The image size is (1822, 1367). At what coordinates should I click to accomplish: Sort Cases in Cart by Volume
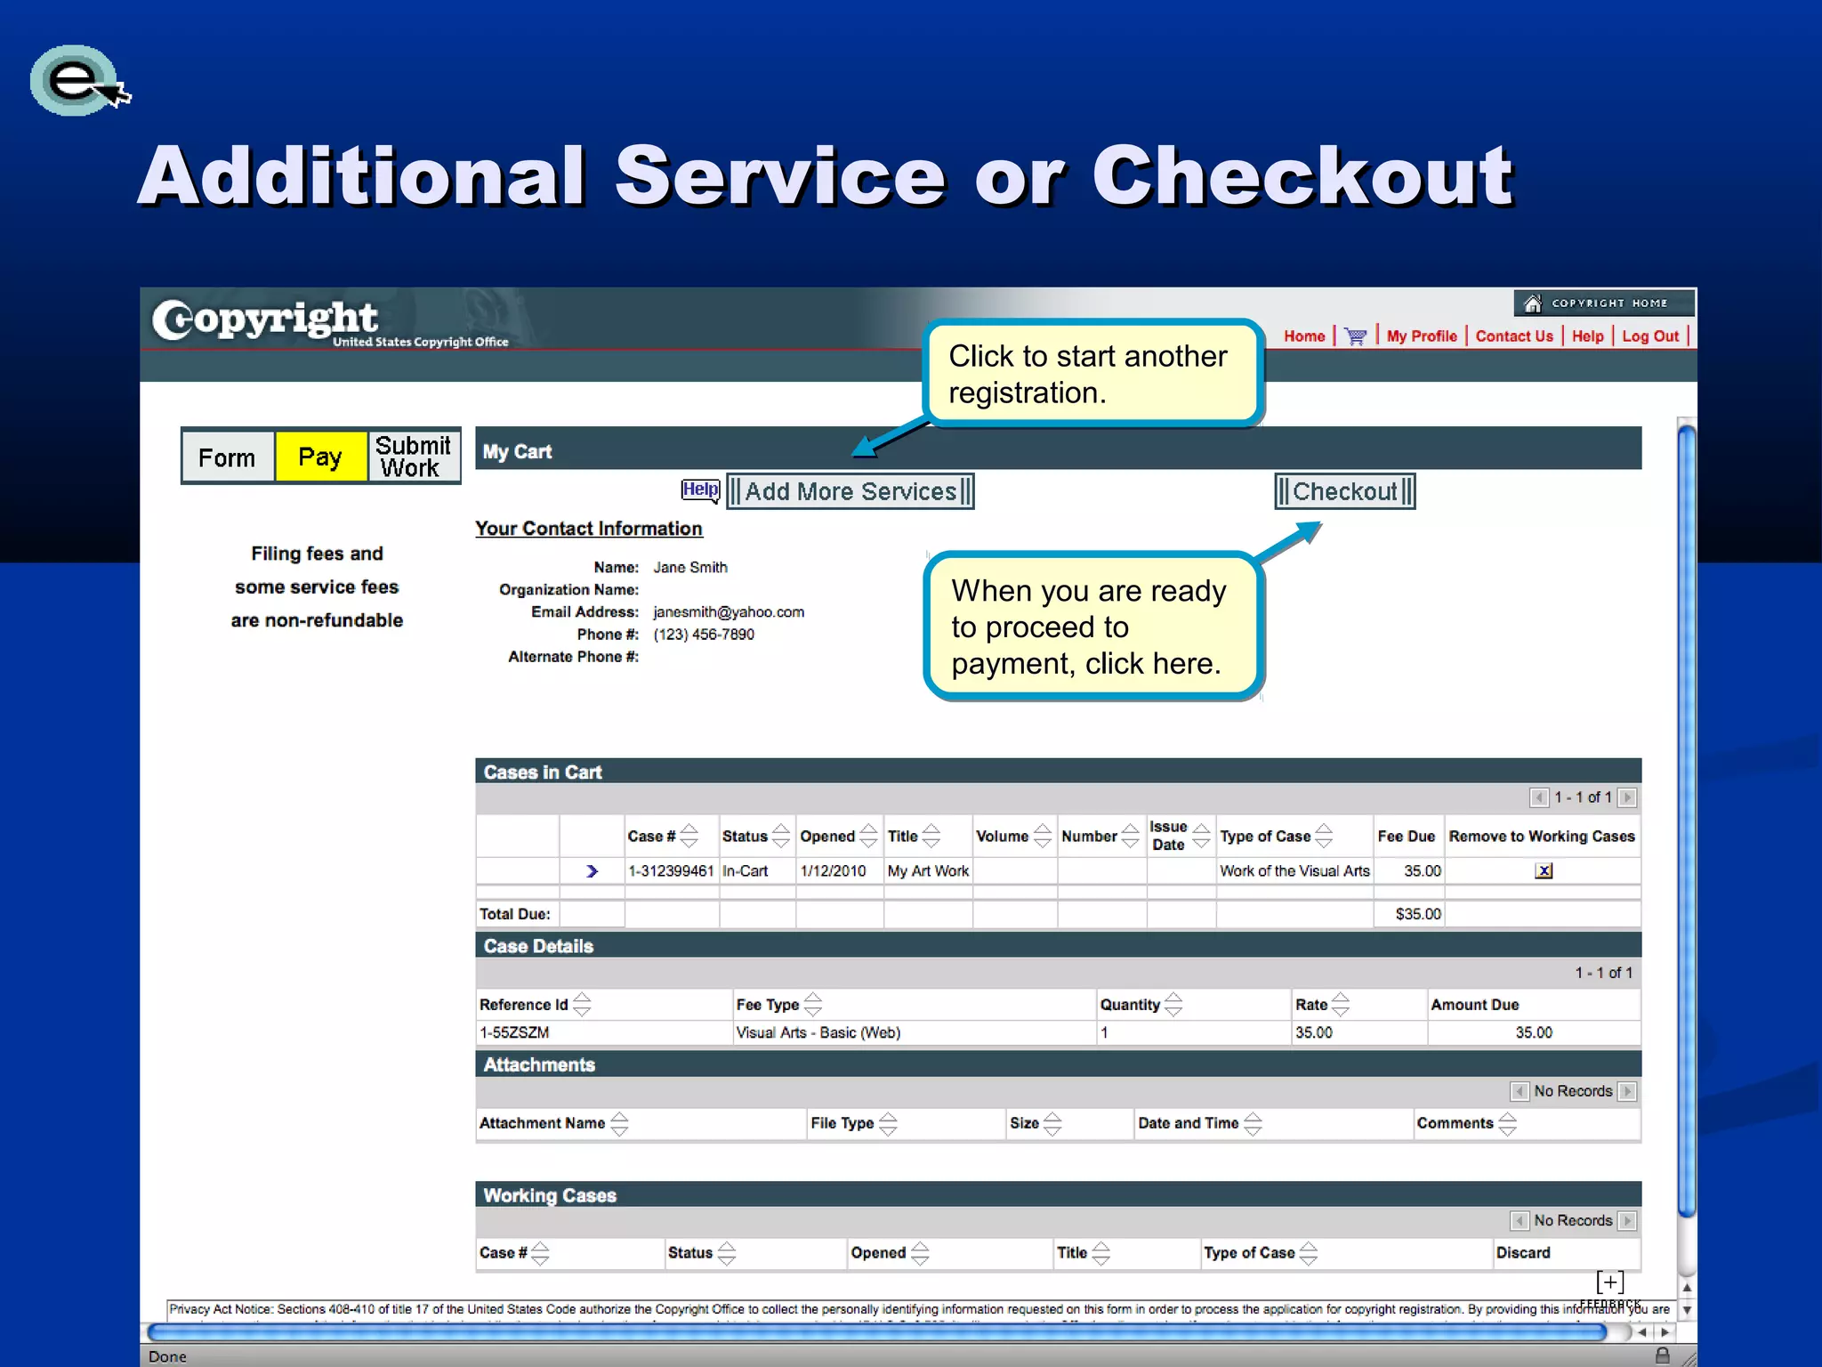(1043, 836)
